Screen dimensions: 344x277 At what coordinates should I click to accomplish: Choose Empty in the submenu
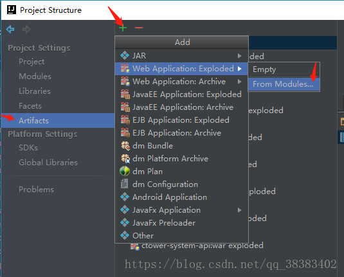tap(284, 69)
